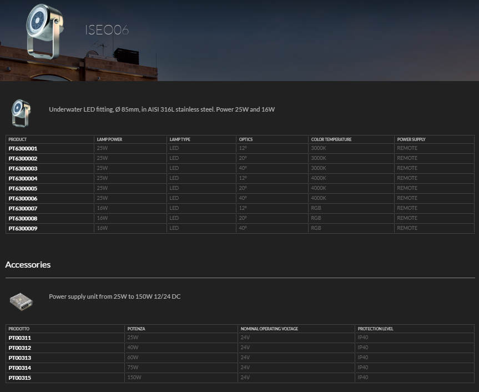Select the 150W accessory PT00315
Screen dimensions: 479x392
point(19,378)
